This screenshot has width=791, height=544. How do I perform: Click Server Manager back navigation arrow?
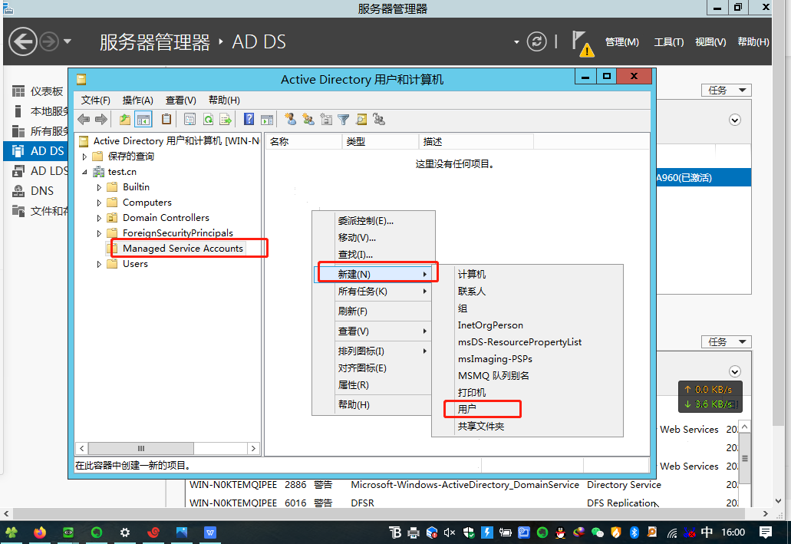23,41
